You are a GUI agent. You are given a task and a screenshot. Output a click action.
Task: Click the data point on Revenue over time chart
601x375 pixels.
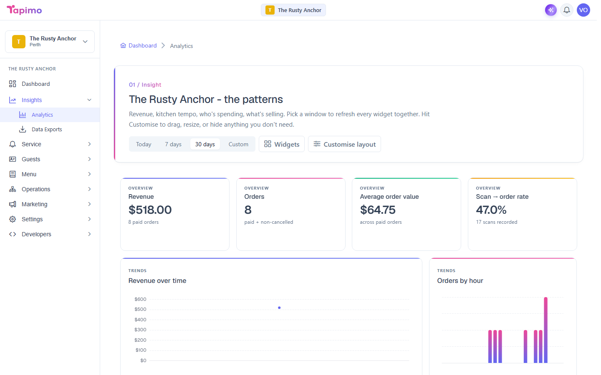[x=279, y=307]
